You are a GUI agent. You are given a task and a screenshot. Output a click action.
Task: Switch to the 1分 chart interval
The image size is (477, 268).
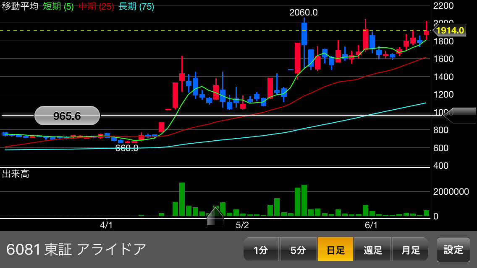pos(261,250)
